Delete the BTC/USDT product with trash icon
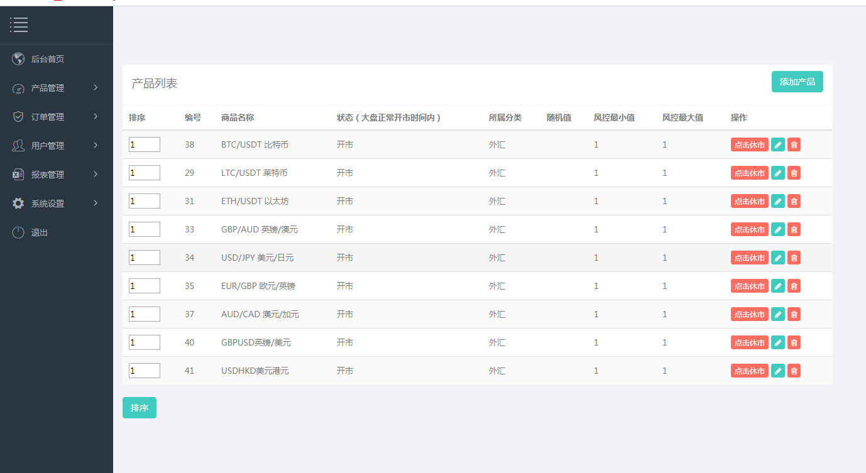This screenshot has height=473, width=866. click(794, 144)
